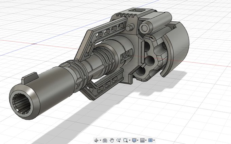Click the Look At tool
Image resolution: width=231 pixels, height=144 pixels.
click(105, 140)
